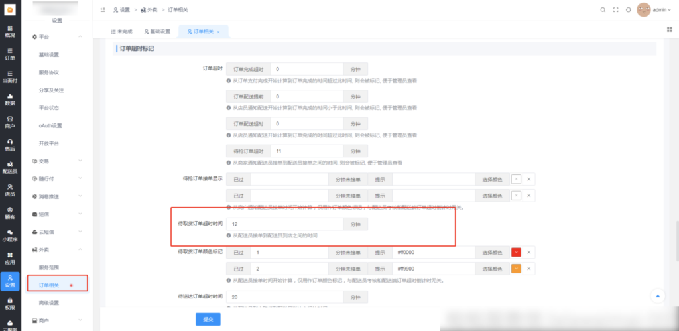Open the admin user dropdown
The width and height of the screenshot is (679, 331).
[x=662, y=9]
